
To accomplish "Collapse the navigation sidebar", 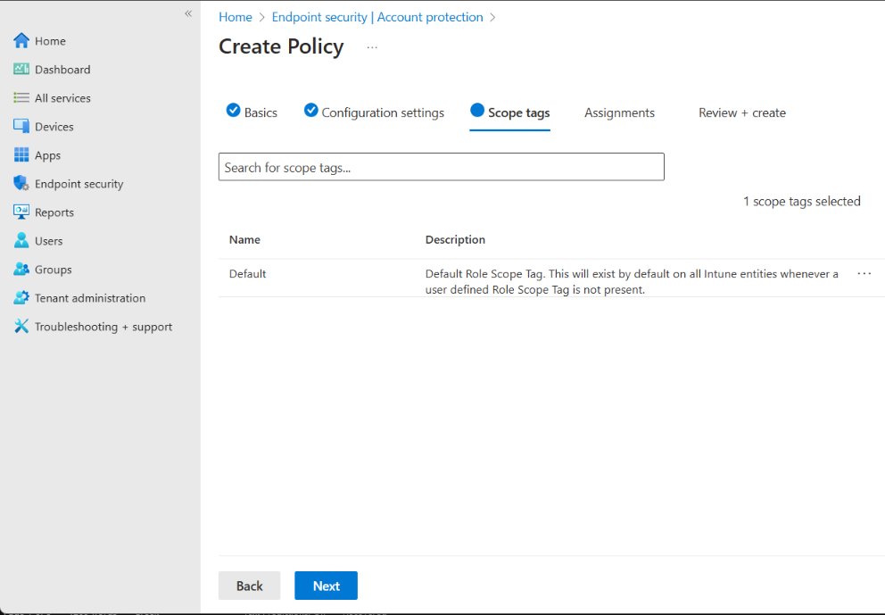I will (188, 13).
